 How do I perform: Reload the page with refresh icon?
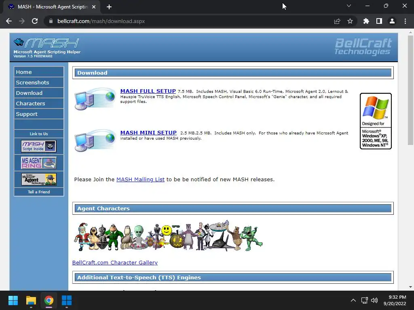pyautogui.click(x=35, y=21)
